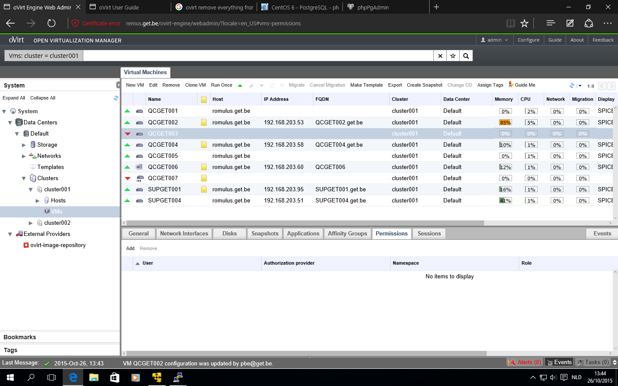Refresh the System tree via refresh icon

[x=116, y=98]
